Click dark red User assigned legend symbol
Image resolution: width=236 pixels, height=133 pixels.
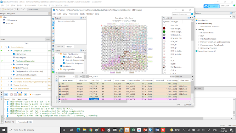pos(164,28)
